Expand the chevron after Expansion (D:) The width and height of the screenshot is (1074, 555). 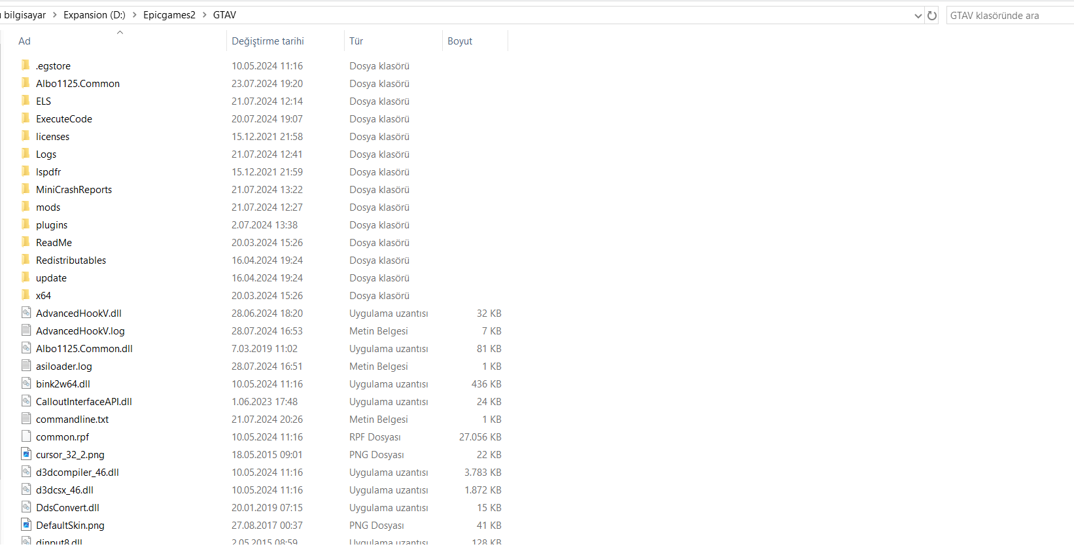point(135,15)
